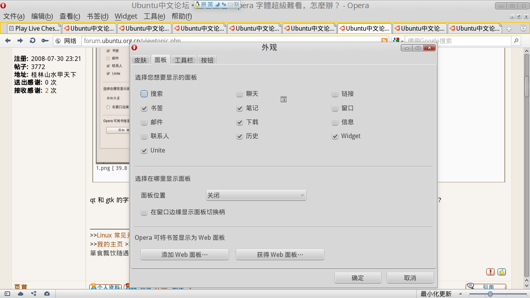Screen dimensions: 530x298
Task: Click the Opera Link cloud icon
Action: pyautogui.click(x=21, y=294)
